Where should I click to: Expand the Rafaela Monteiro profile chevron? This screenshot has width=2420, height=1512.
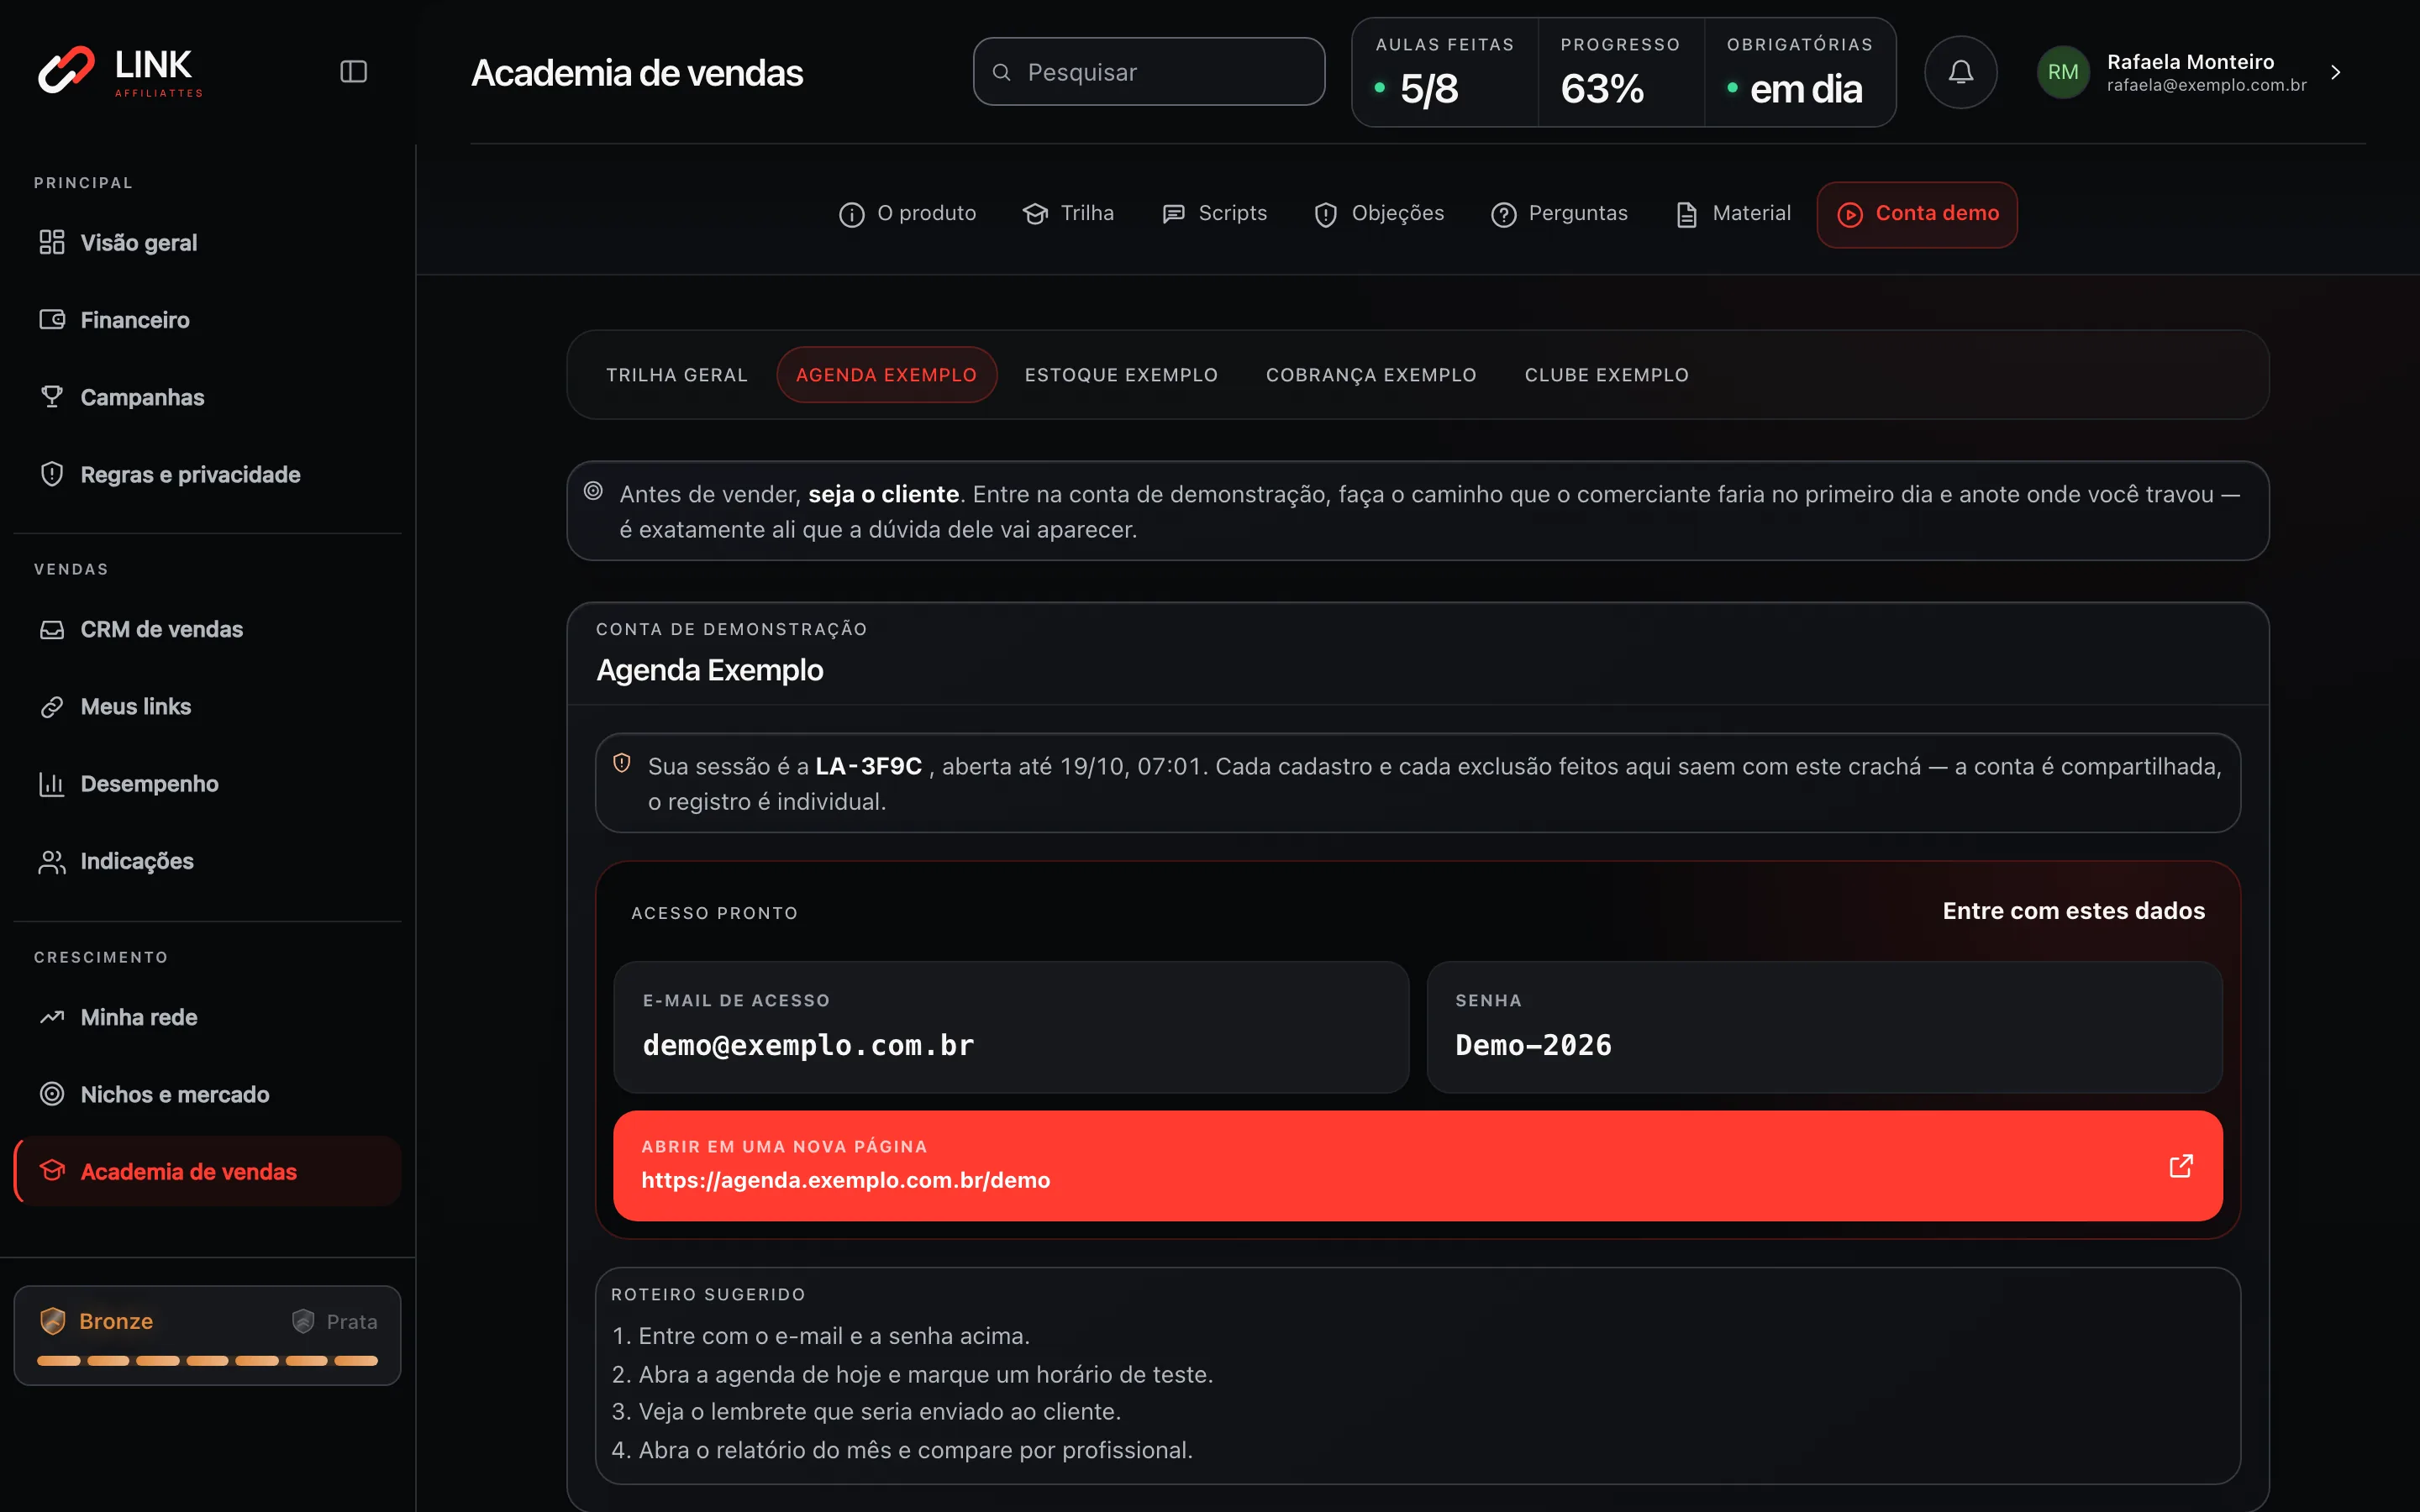point(2336,72)
